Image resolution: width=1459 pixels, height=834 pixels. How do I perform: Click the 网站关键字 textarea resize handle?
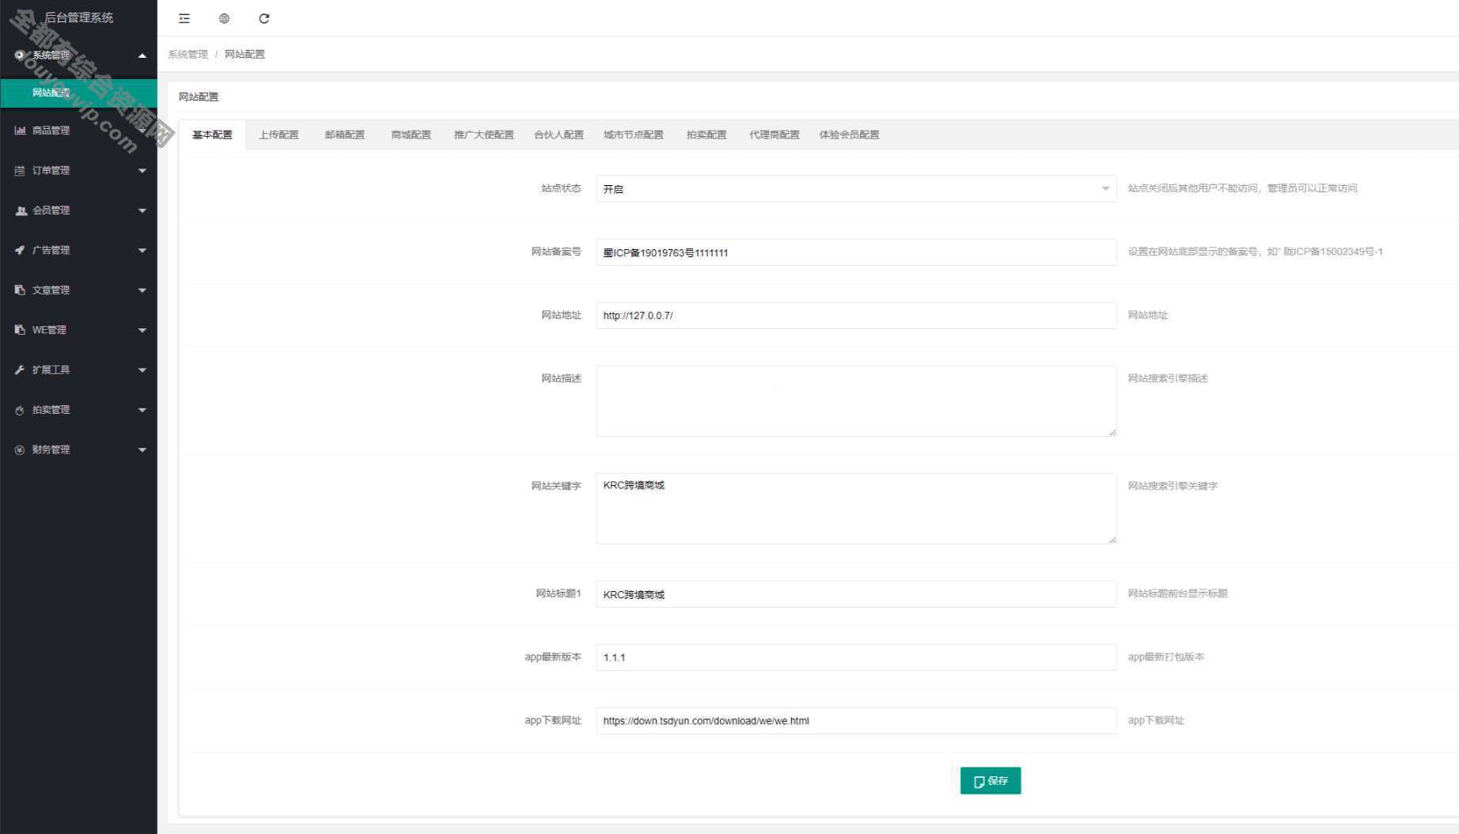(1112, 540)
